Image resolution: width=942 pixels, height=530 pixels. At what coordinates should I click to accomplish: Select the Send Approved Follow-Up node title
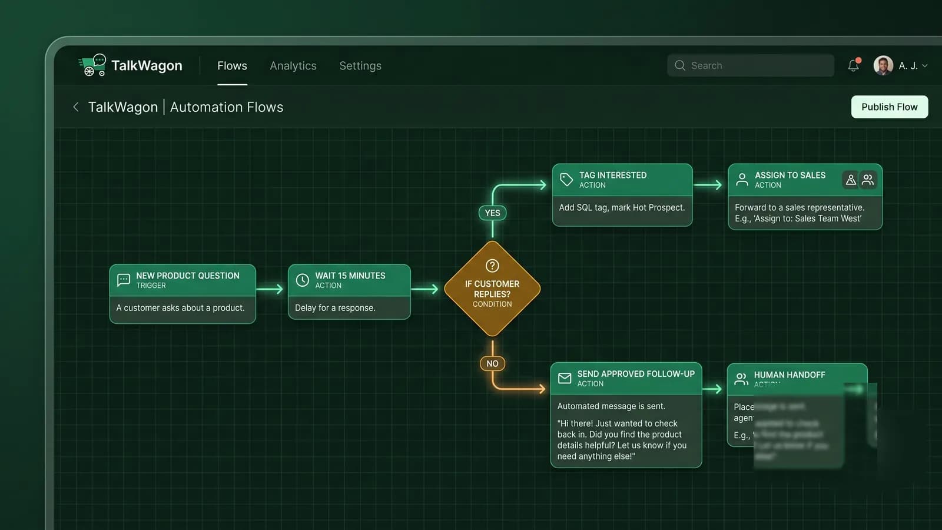pos(636,374)
